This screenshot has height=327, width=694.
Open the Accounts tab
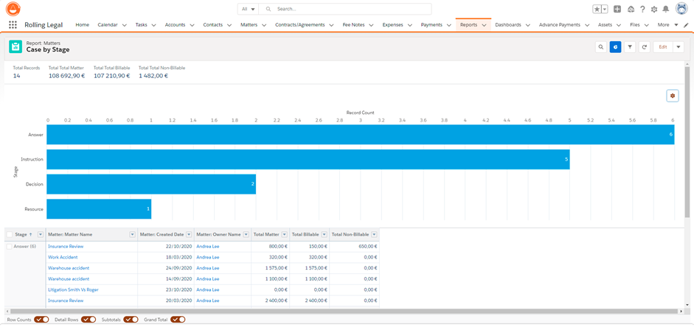tap(175, 25)
